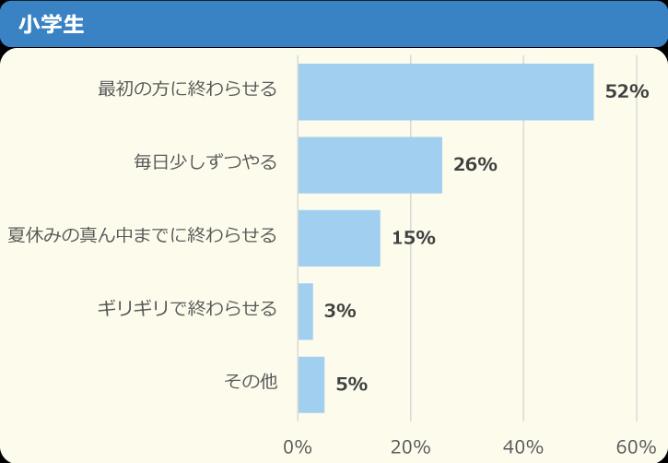Screen dimensions: 668x463
Task: Click the 0% axis tick label
Action: (x=298, y=447)
